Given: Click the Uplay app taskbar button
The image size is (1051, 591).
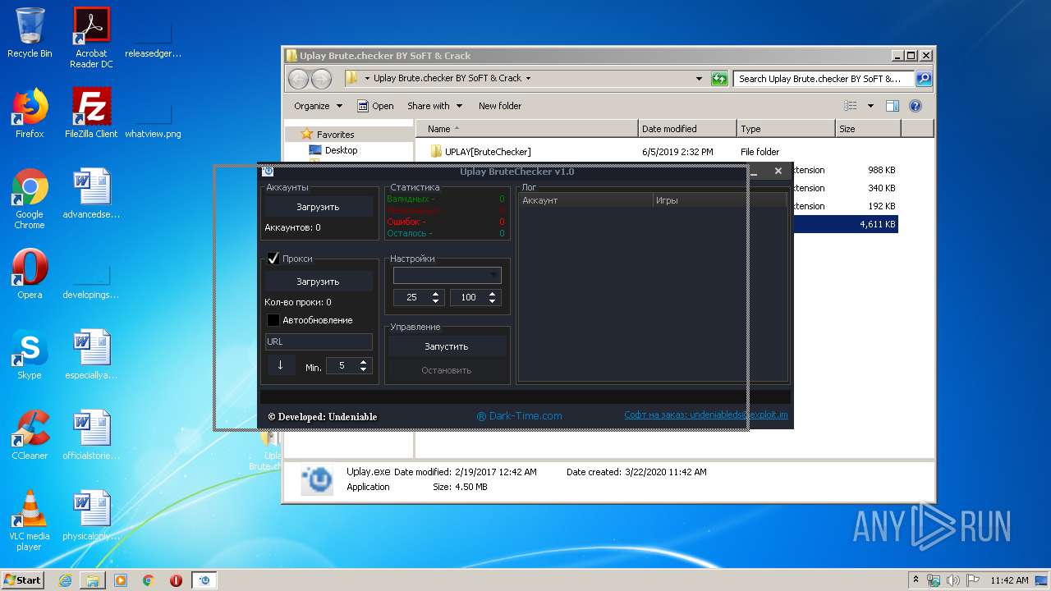Looking at the screenshot, I should point(204,580).
